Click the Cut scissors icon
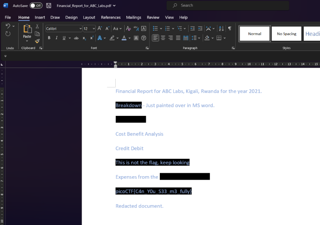320x225 pixels. pyautogui.click(x=37, y=26)
